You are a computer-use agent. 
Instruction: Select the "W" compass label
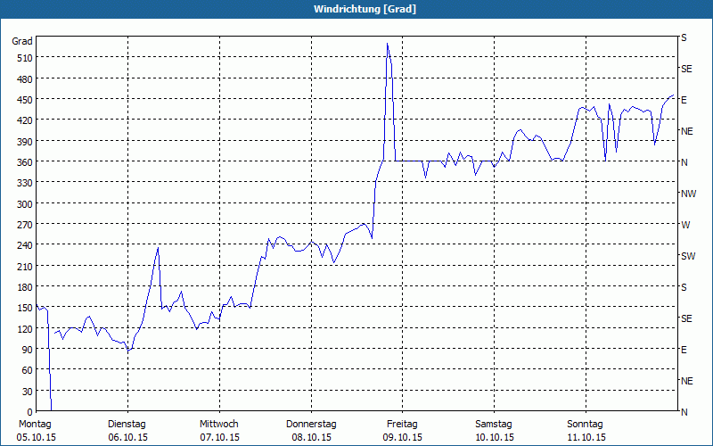(685, 225)
